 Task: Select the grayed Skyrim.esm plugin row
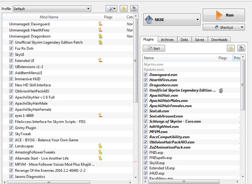[x=192, y=64]
